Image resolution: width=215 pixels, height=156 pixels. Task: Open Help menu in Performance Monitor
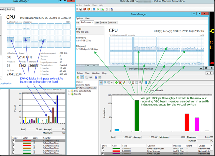coord(104,73)
